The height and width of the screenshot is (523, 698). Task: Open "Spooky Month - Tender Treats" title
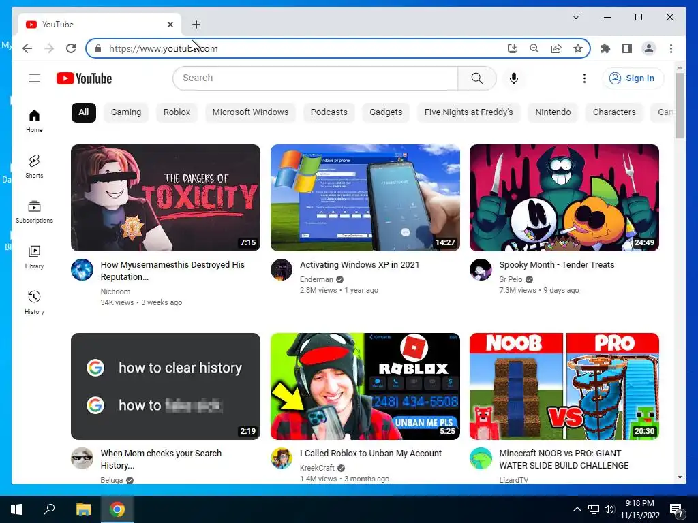point(556,265)
